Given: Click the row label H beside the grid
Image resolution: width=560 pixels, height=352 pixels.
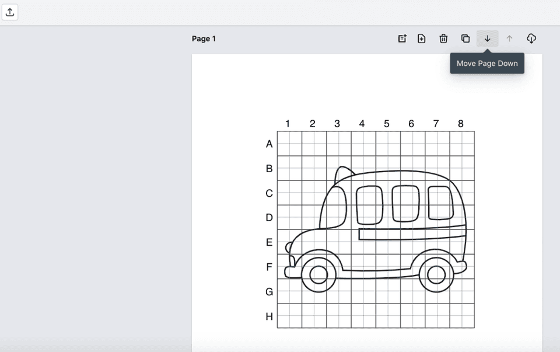Looking at the screenshot, I should [x=269, y=316].
